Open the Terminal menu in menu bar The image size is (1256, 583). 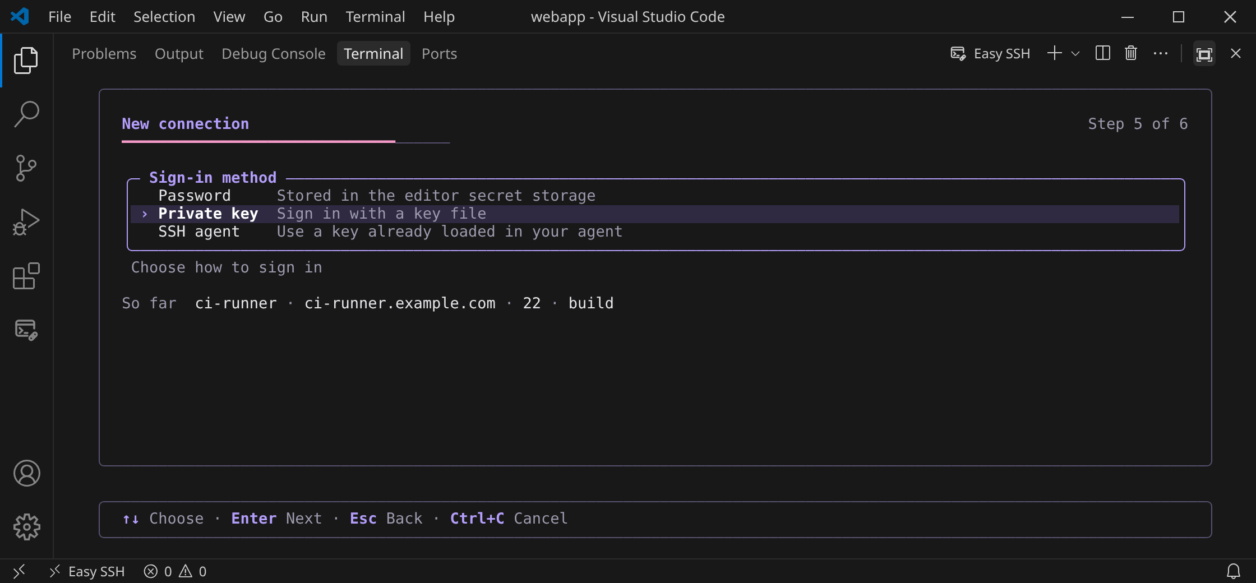[x=375, y=17]
